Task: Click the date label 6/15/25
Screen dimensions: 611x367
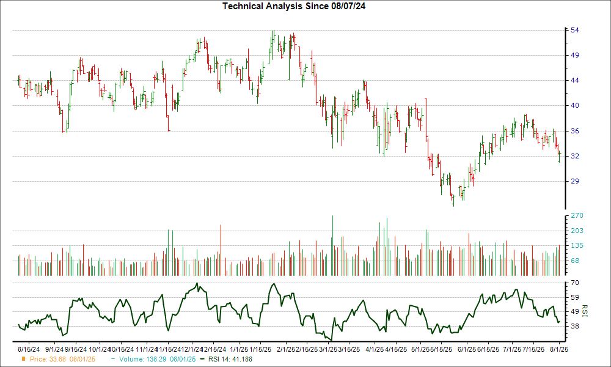Action: coord(488,349)
